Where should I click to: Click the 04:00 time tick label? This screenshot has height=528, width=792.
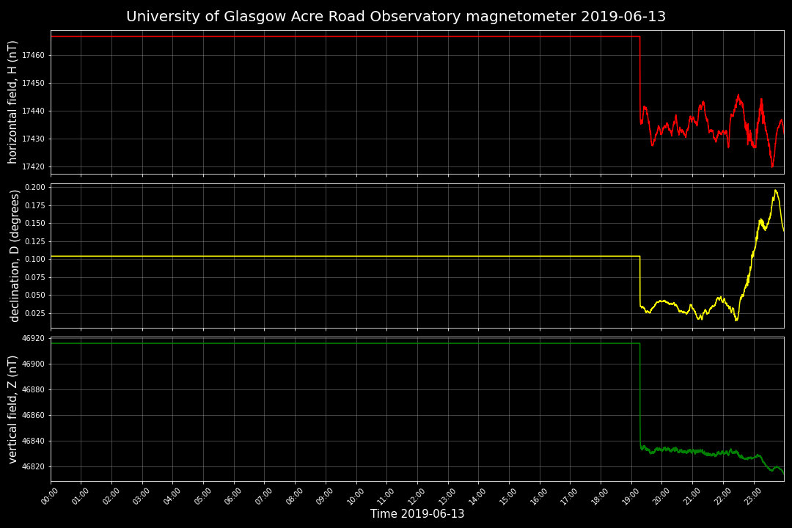[x=171, y=496]
